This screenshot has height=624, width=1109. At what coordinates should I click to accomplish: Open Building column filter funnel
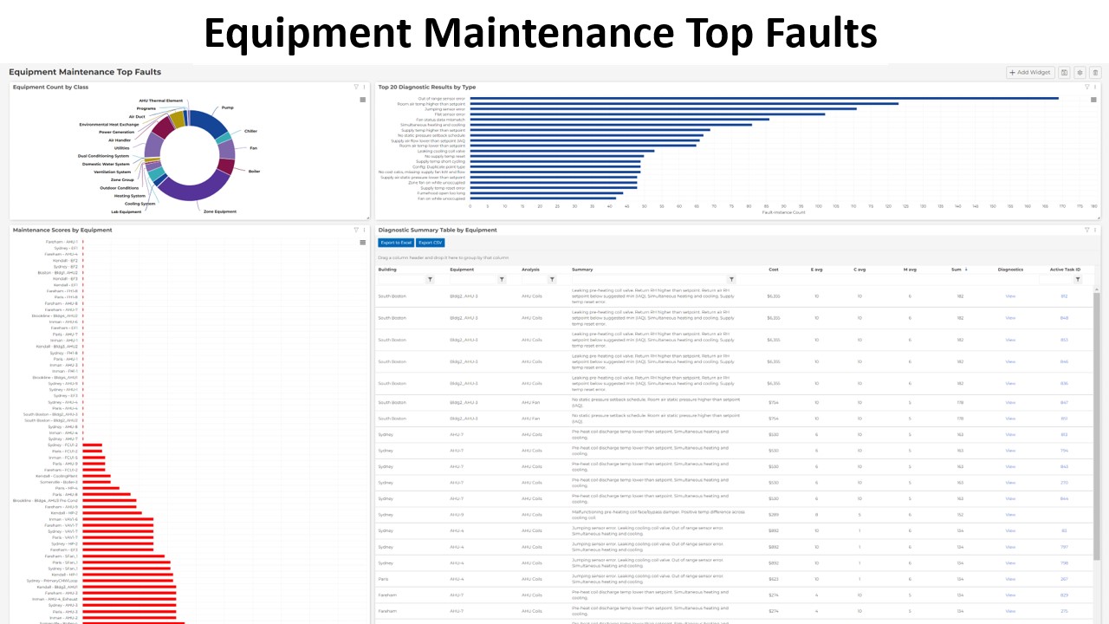430,280
